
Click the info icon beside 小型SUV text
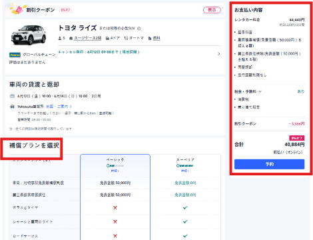[139, 29]
